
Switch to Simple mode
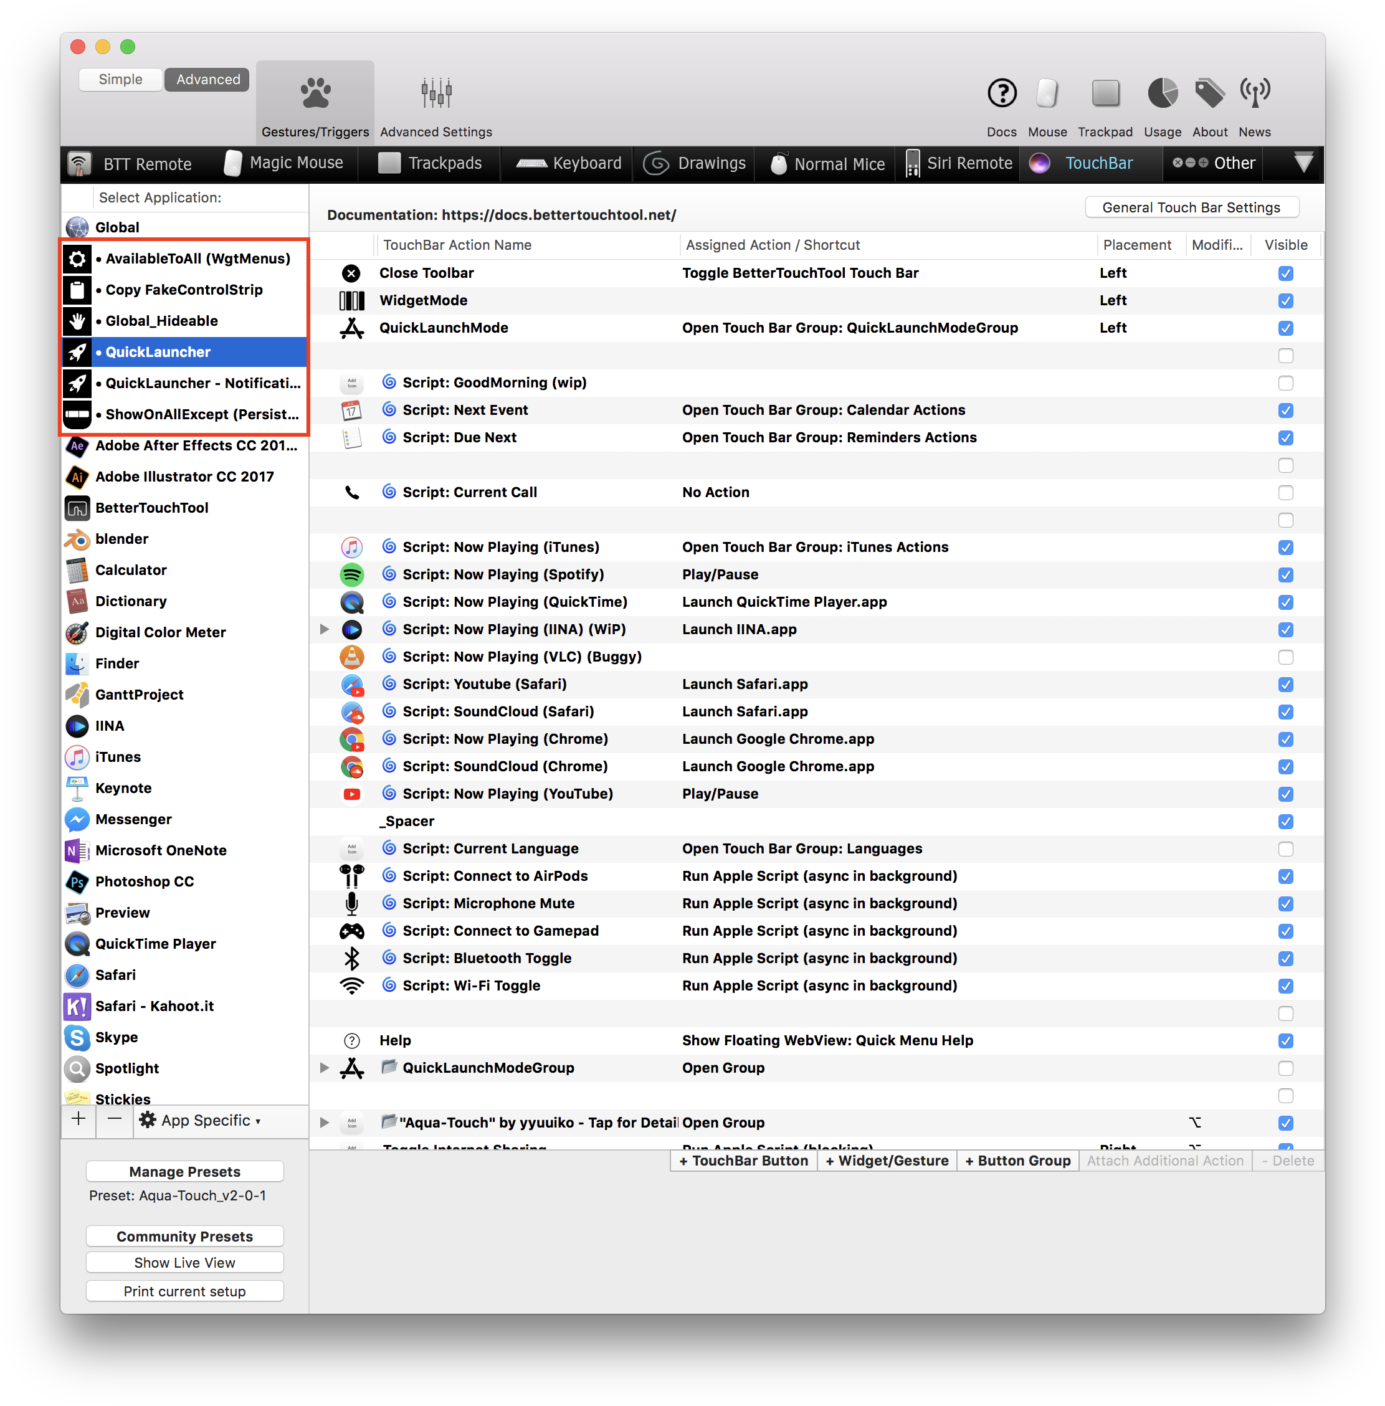tap(120, 79)
